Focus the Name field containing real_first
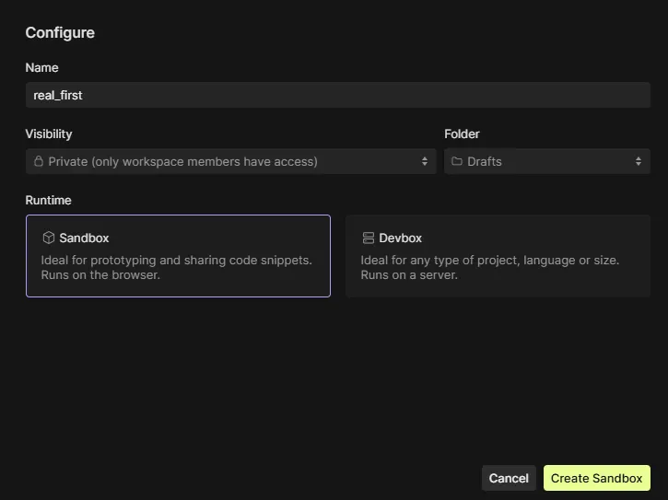 pos(337,95)
